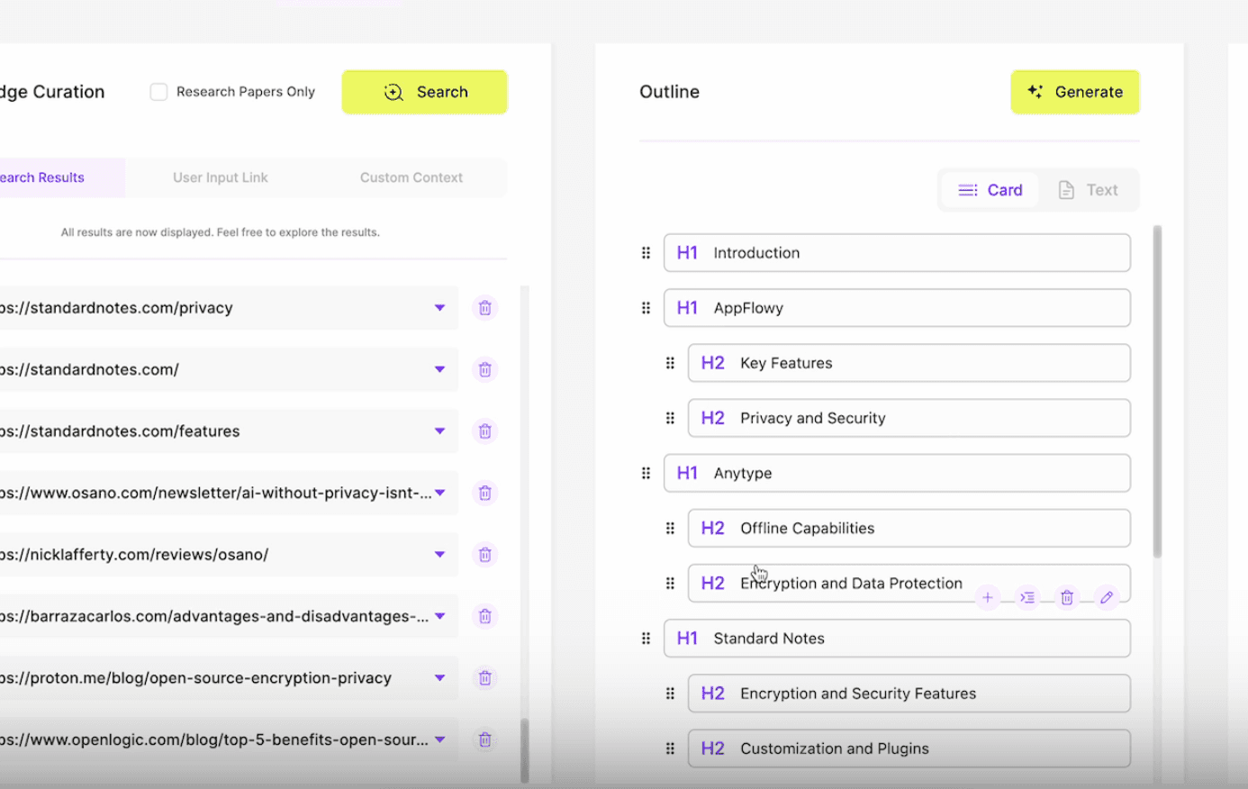
Task: Expand the standardnotes.com/features result
Action: [439, 431]
